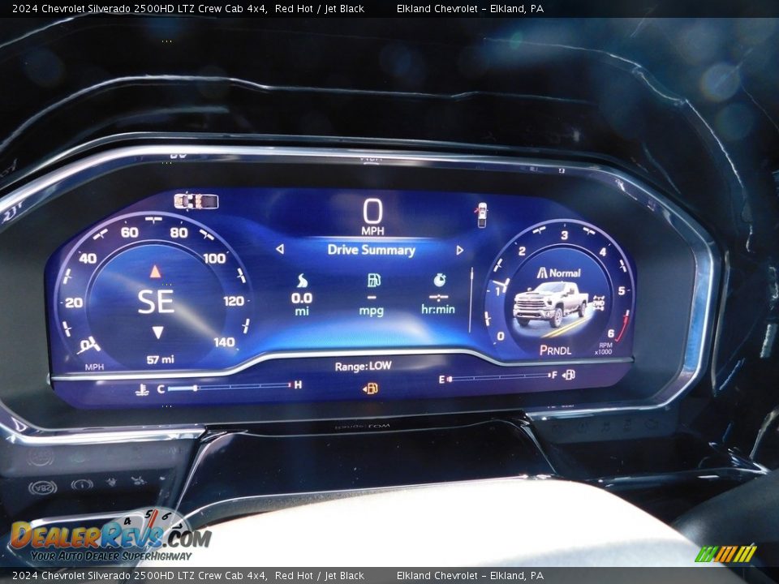Tap the 6 mark on tachometer

pyautogui.click(x=610, y=333)
